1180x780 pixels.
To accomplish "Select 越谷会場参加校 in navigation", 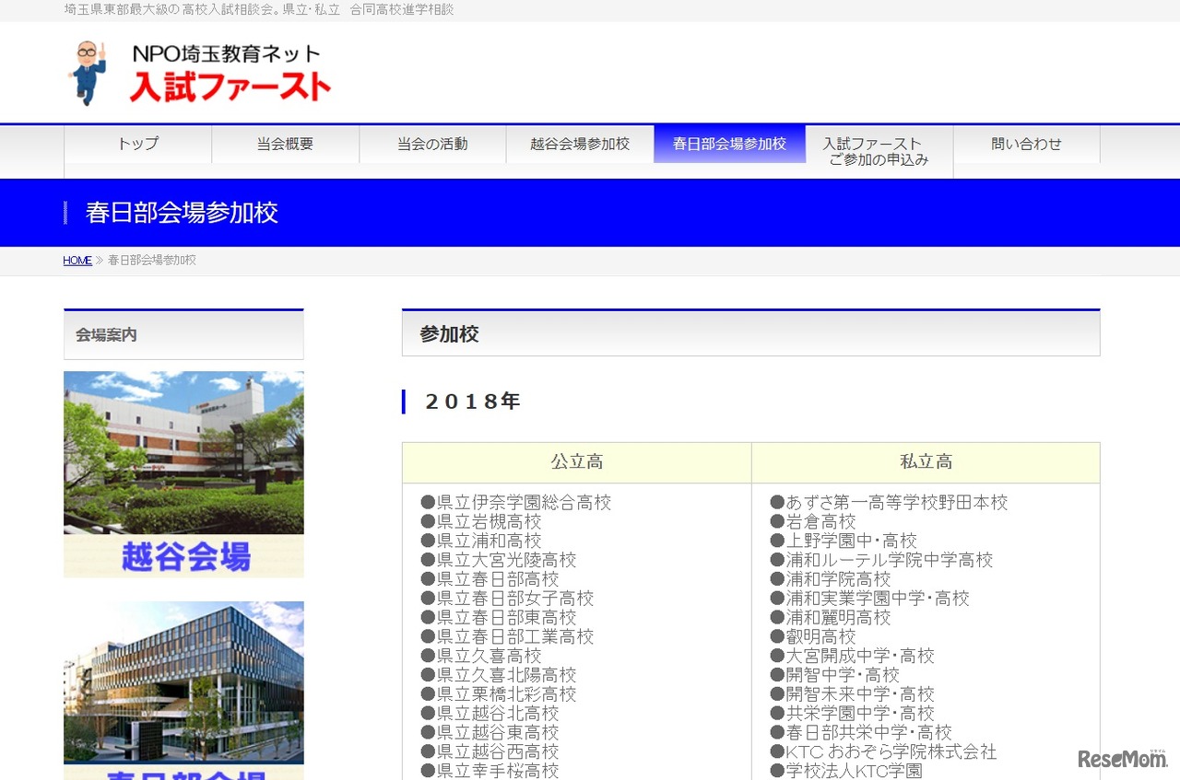I will (580, 144).
